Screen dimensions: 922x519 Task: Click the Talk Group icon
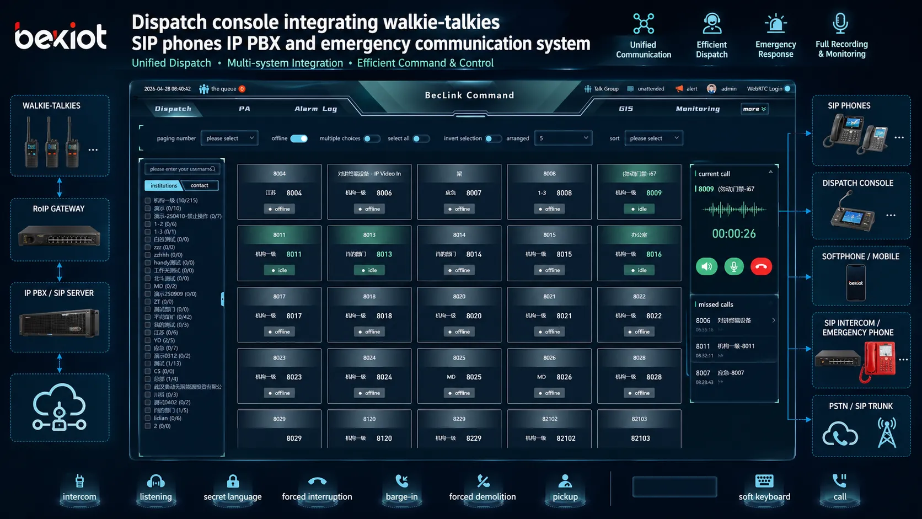588,89
